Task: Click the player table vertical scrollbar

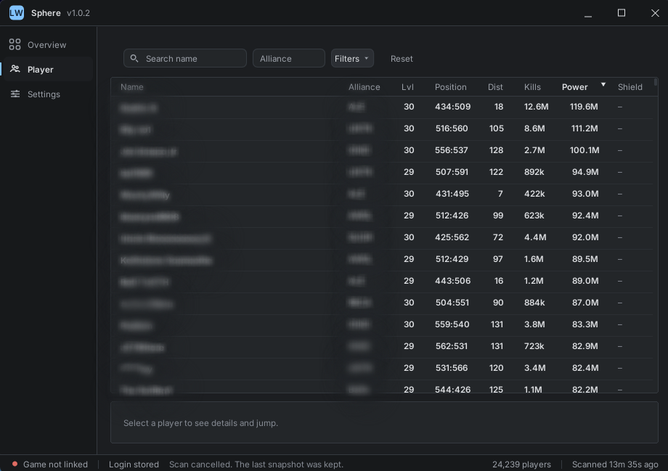Action: [655, 82]
